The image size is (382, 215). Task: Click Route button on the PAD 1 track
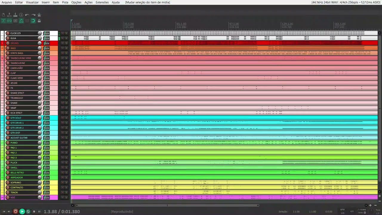tap(46, 148)
